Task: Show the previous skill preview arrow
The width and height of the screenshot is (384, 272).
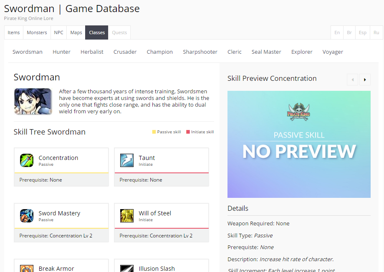Action: [x=353, y=80]
